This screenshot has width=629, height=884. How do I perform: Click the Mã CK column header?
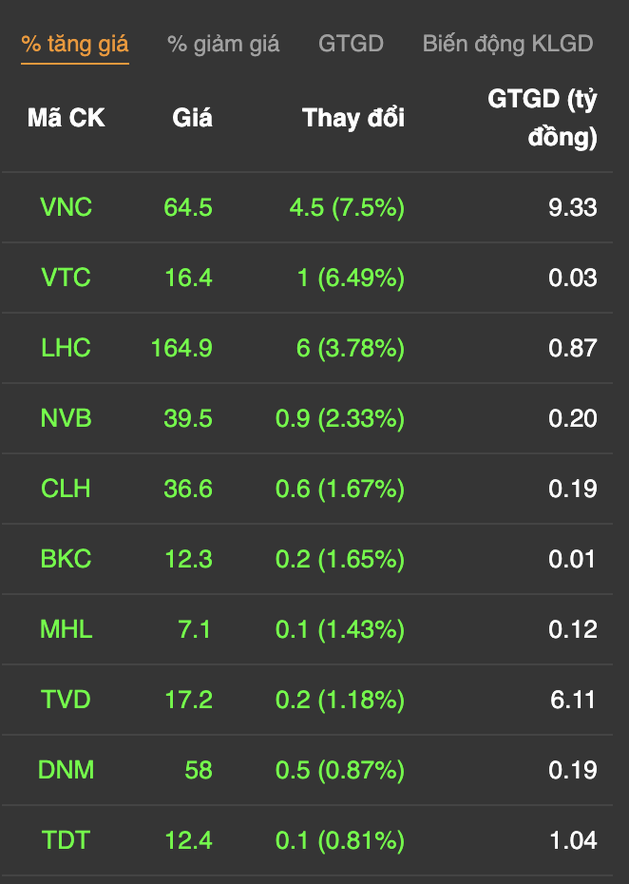(x=66, y=118)
